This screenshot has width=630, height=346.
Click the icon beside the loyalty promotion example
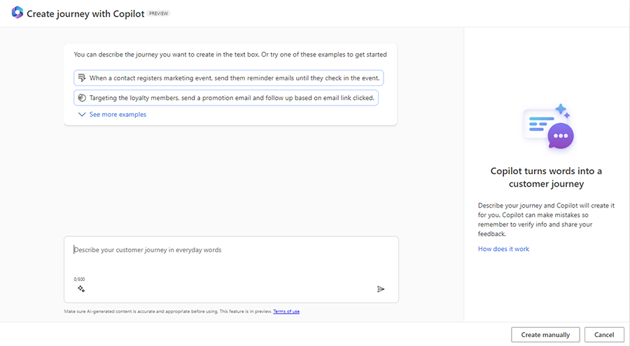(82, 98)
